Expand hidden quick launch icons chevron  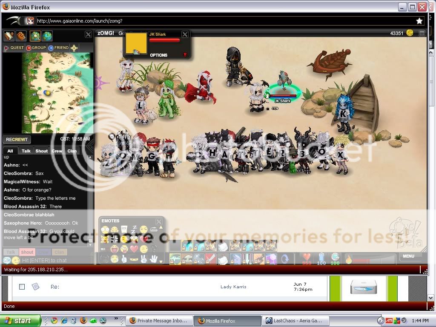[x=116, y=318]
